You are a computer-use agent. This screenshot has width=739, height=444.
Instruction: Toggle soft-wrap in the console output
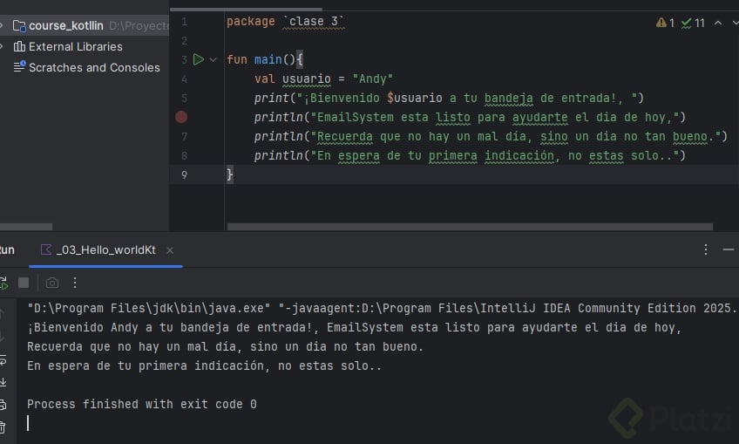3,360
